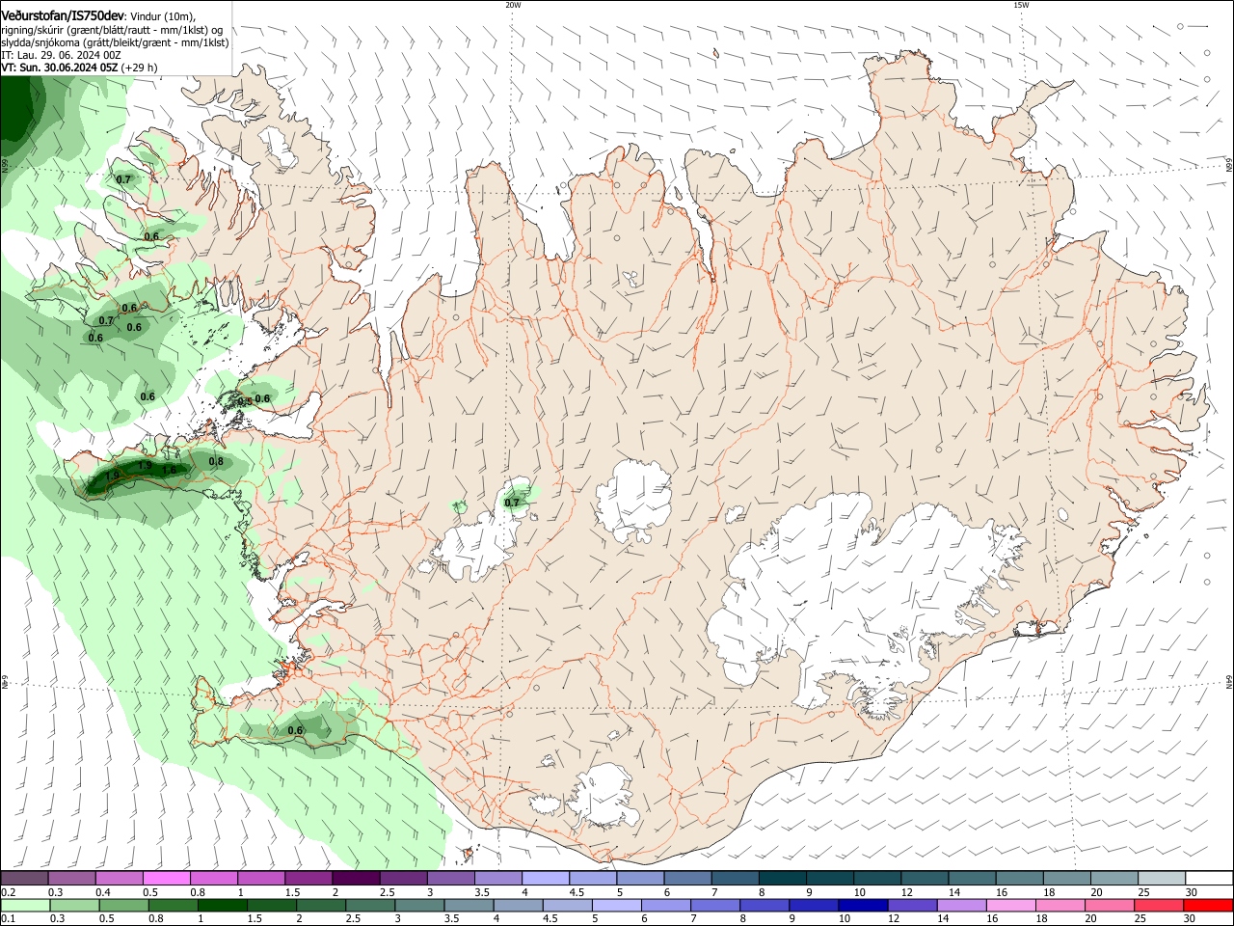
Task: Select the hot pink 20 swatch in the lower legend
Action: [1110, 905]
